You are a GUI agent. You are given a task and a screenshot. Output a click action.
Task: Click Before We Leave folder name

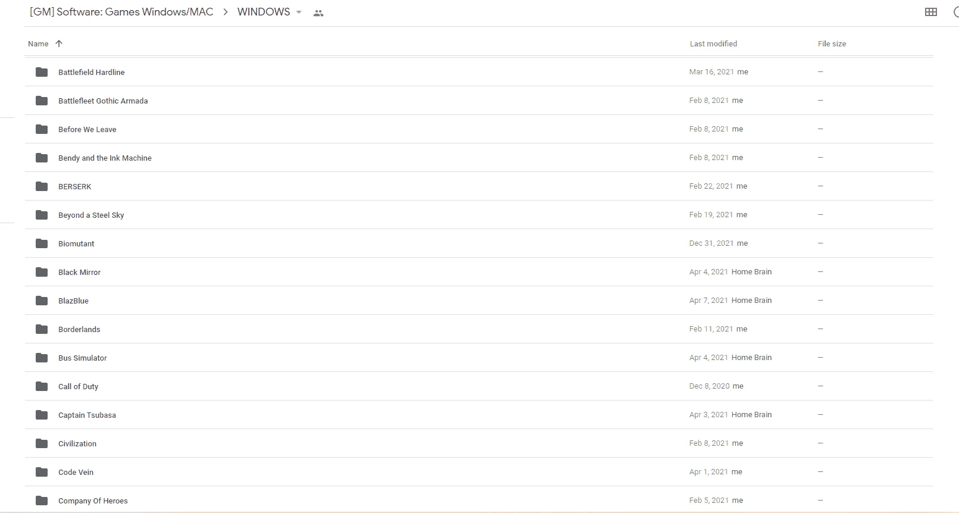point(87,129)
